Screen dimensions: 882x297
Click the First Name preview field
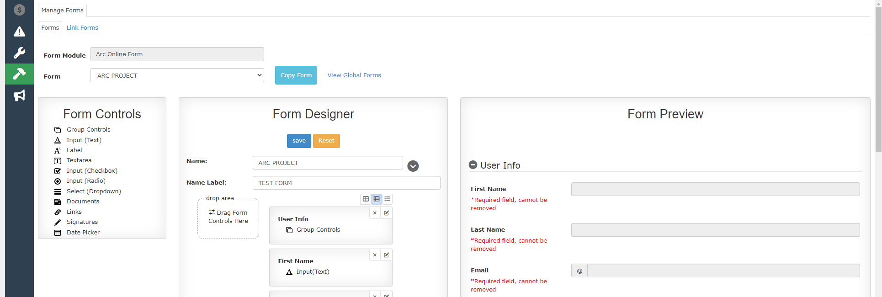click(x=716, y=189)
